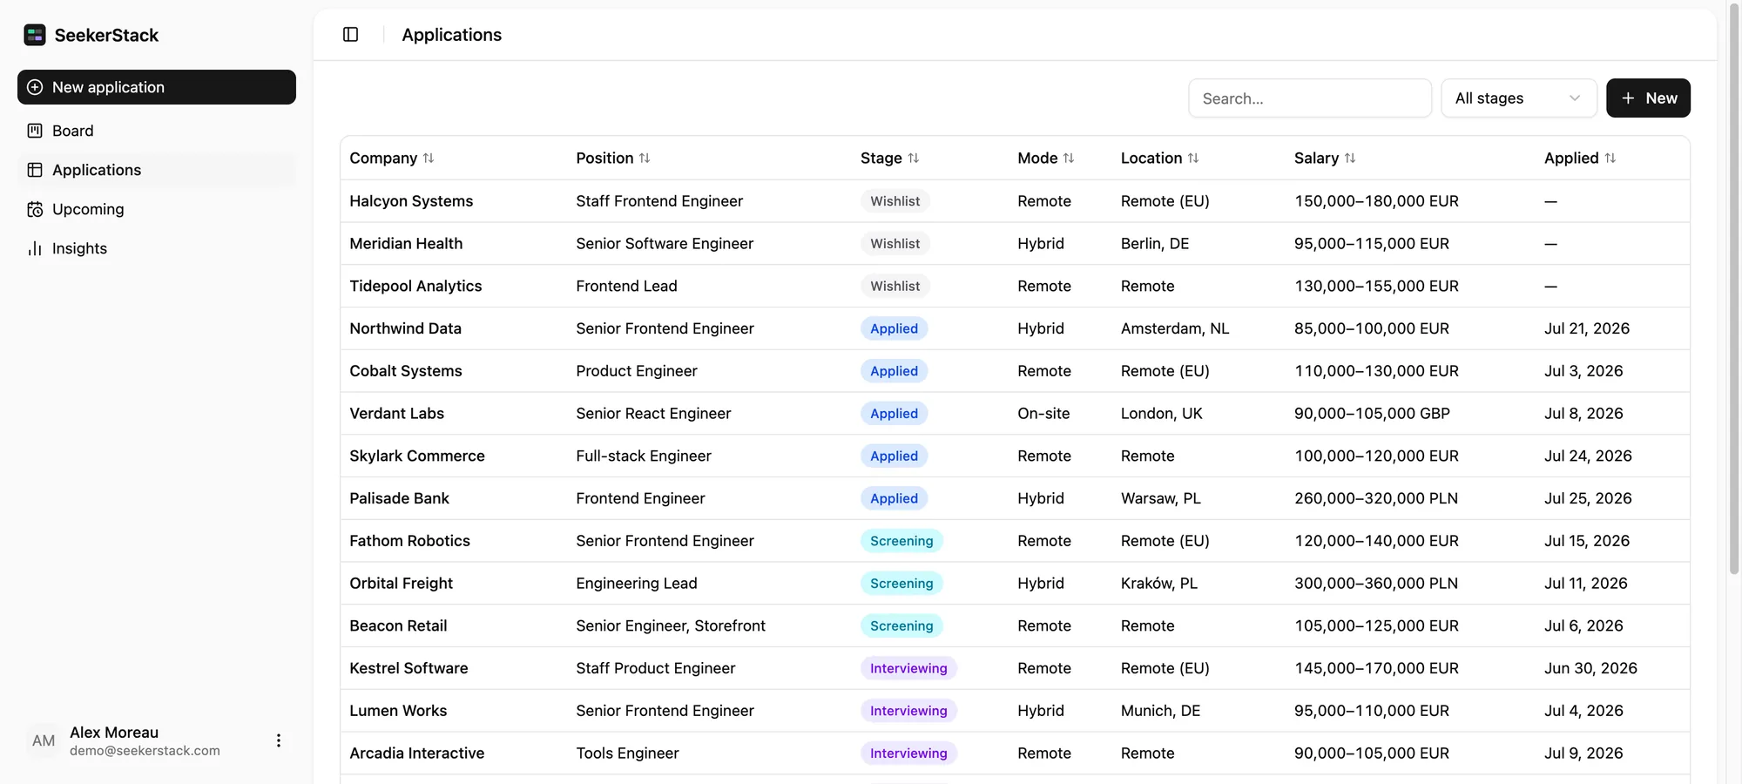
Task: Select Tidepool Analytics company cell
Action: 415,286
